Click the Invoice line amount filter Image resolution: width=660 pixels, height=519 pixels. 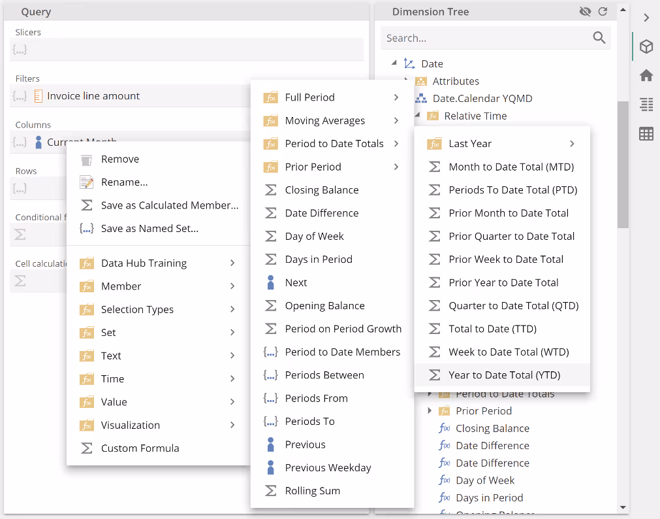(93, 96)
